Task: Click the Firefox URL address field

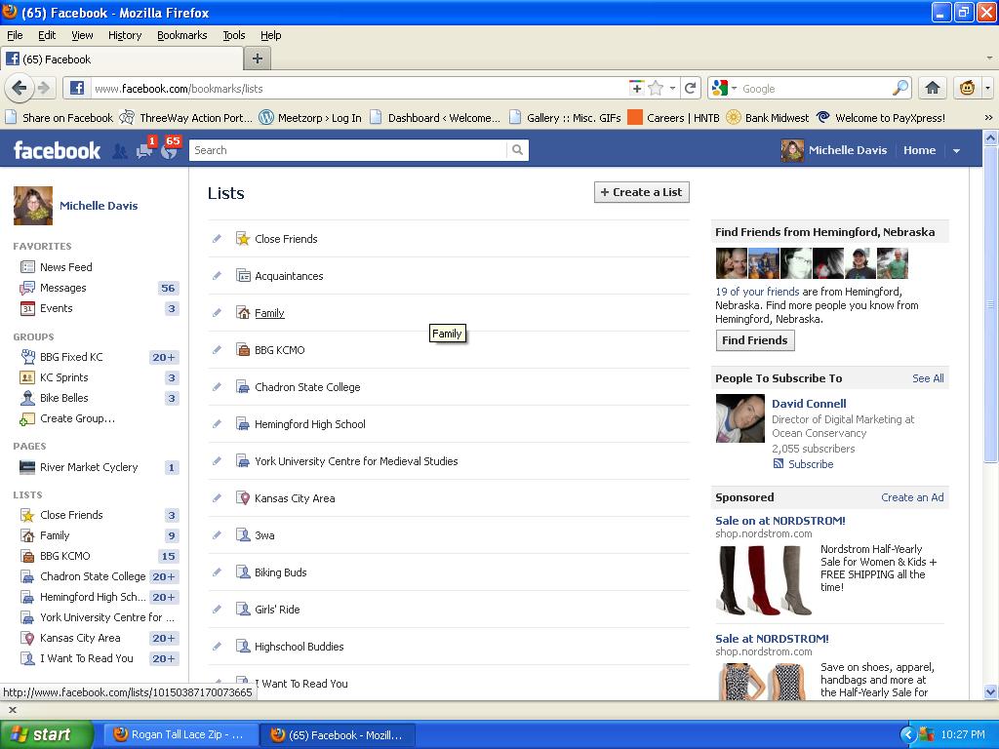Action: (x=357, y=89)
